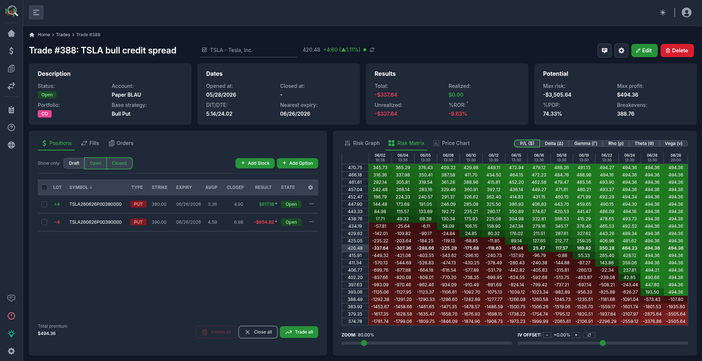702x361 pixels.
Task: Click the Edit button
Action: [644, 51]
